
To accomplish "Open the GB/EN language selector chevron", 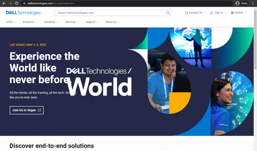I will [x=245, y=13].
